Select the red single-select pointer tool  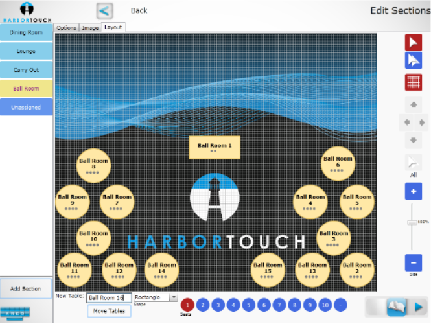(x=413, y=42)
